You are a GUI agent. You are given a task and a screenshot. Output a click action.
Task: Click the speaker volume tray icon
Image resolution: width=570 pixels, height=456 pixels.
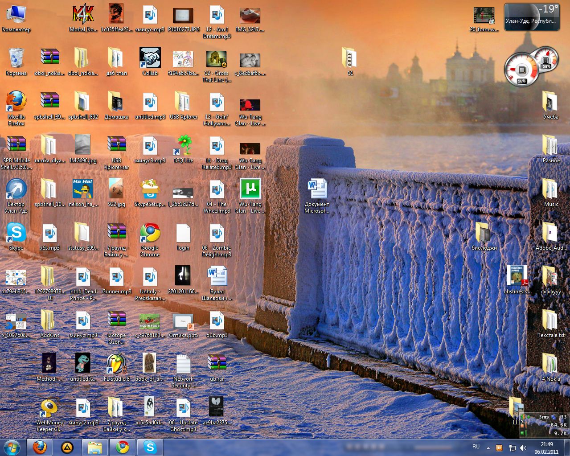523,448
